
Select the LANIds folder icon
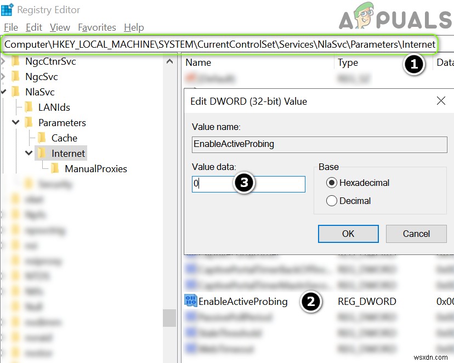[x=29, y=107]
